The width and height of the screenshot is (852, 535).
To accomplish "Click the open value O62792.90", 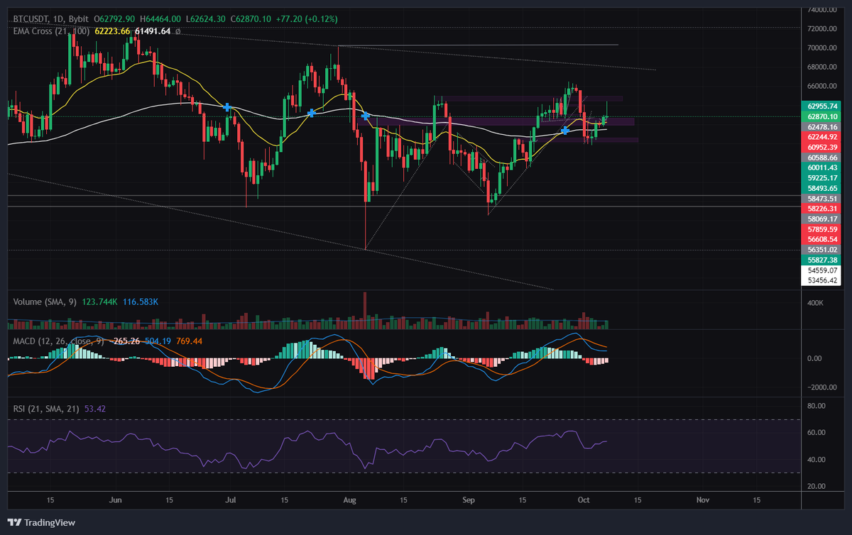I will [115, 20].
